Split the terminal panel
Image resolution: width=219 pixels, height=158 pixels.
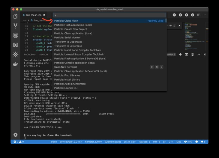tap(186, 55)
